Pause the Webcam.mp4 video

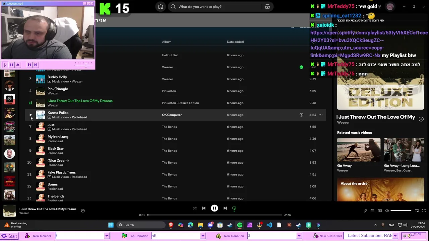pyautogui.click(x=11, y=65)
